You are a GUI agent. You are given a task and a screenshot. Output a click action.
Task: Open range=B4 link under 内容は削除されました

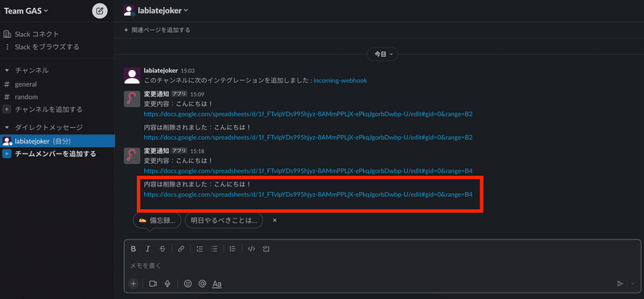click(308, 194)
